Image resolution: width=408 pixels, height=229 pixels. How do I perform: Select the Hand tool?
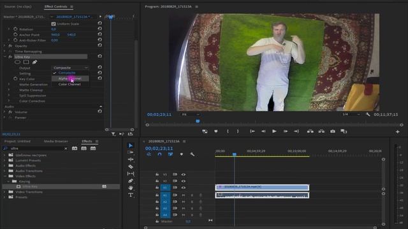coord(131,188)
